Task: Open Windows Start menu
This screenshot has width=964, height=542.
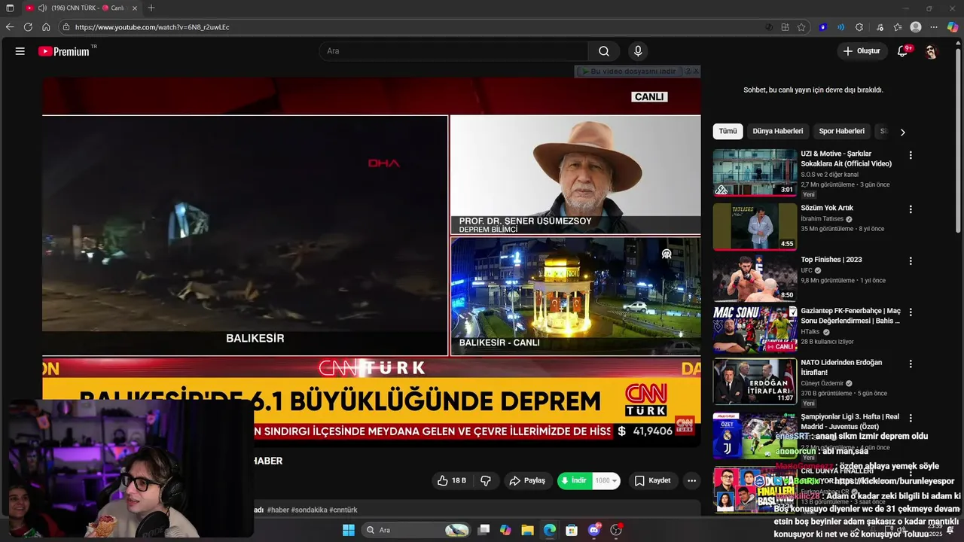Action: (349, 530)
